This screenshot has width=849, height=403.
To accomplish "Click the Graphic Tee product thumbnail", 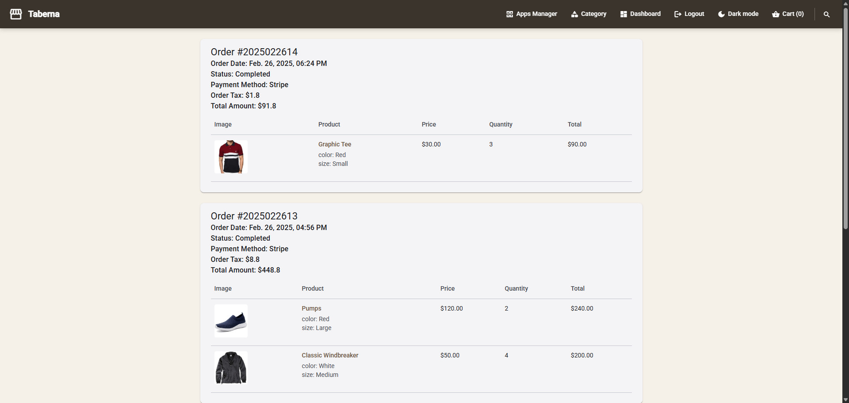I will 231,157.
